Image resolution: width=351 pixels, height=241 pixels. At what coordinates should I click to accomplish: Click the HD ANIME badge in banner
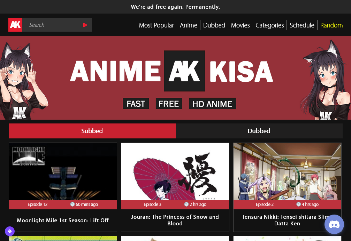(x=212, y=104)
